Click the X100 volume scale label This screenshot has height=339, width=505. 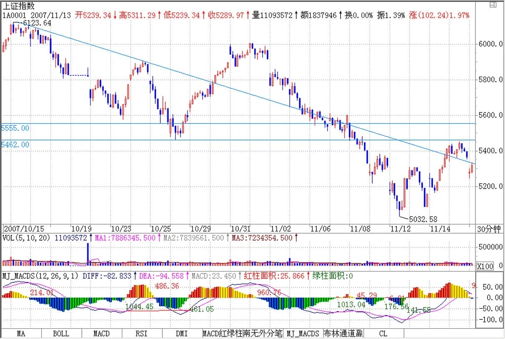point(485,266)
